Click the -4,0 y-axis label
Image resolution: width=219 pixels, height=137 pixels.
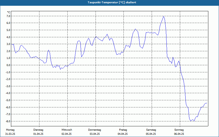(8, 93)
